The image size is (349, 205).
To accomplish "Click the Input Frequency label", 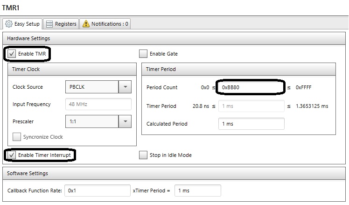I will pos(31,104).
